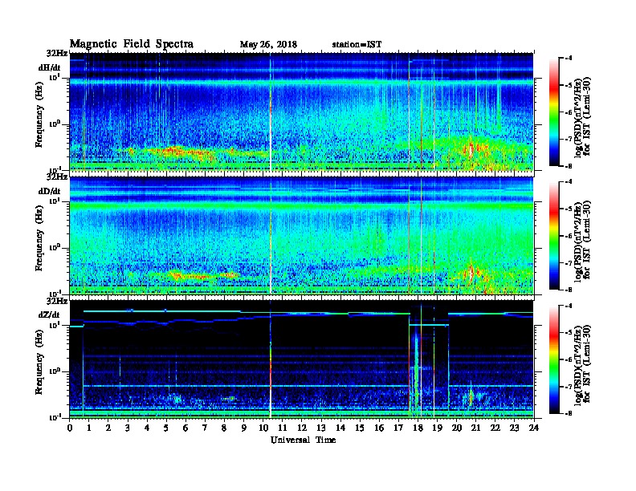
Task: Click the log(PSD) colorbar title beside dD/dt
Action: [582, 241]
